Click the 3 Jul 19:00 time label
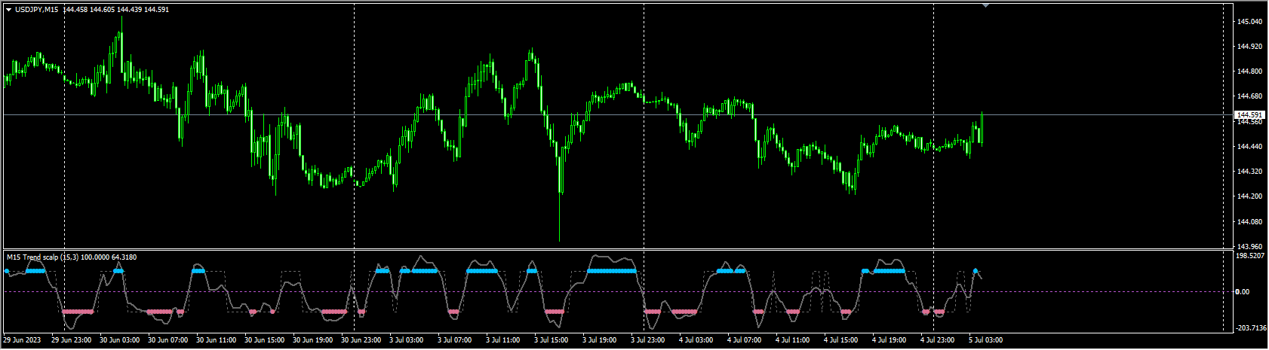This screenshot has width=1269, height=350. 601,340
